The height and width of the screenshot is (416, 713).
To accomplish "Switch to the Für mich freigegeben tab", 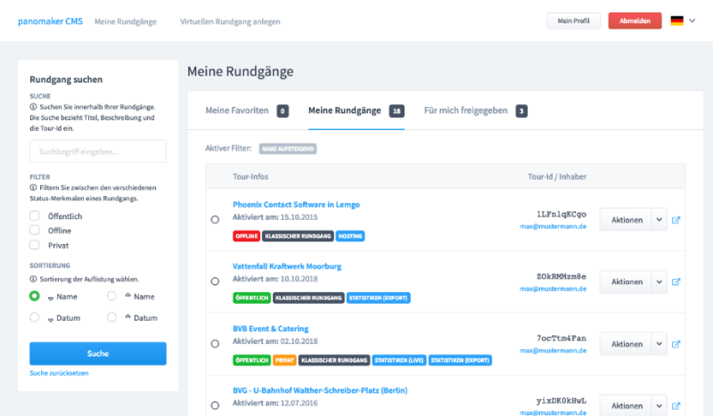I will click(465, 110).
